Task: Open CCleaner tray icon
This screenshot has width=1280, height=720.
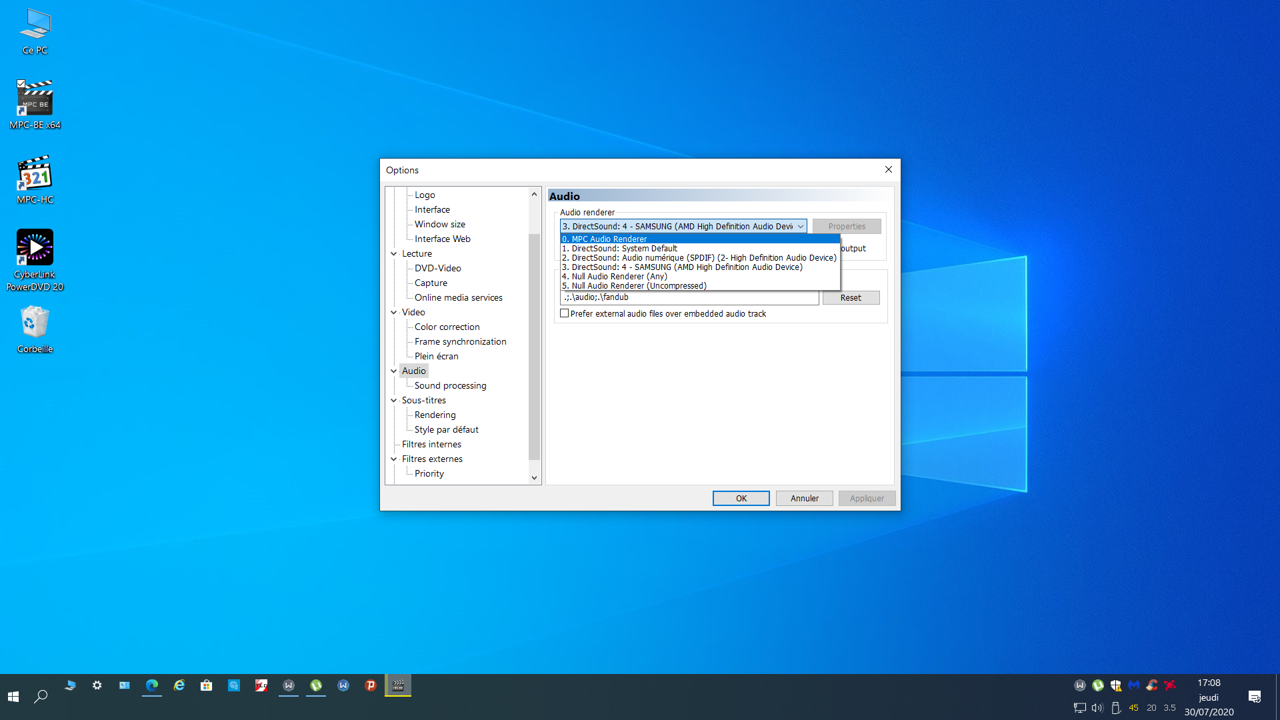Action: tap(1152, 685)
